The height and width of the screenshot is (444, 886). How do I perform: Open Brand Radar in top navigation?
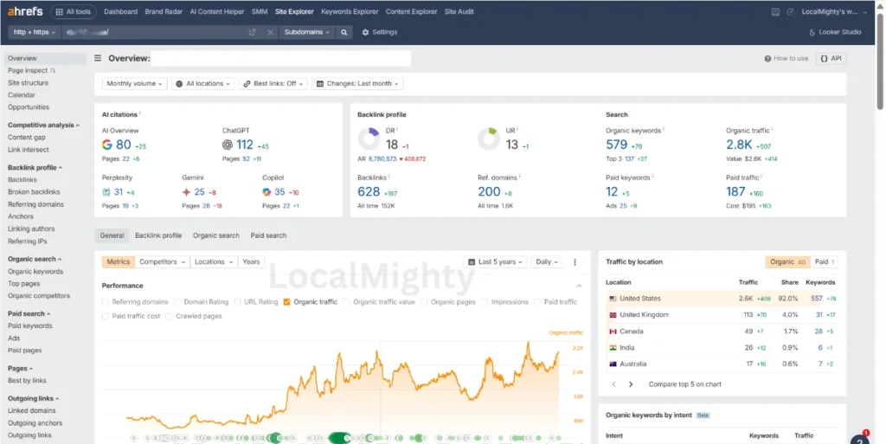click(x=164, y=11)
